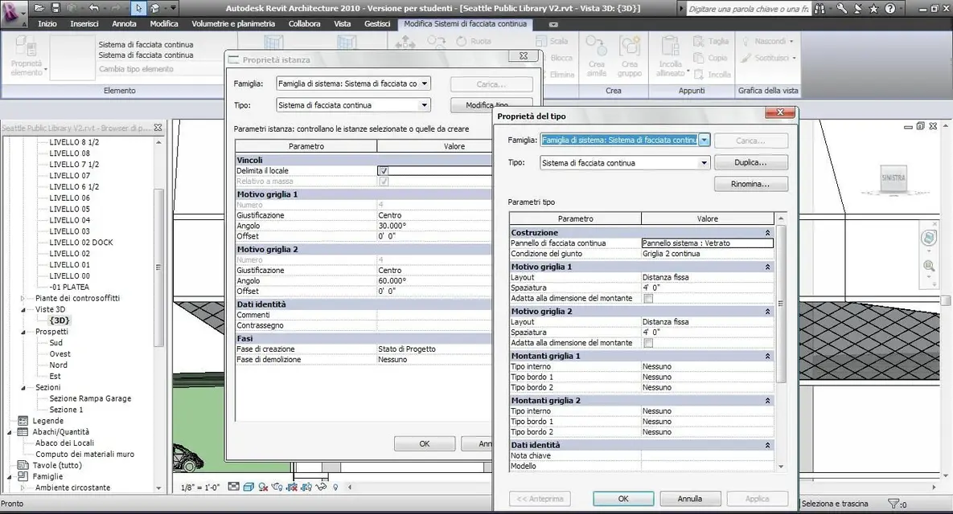Image resolution: width=953 pixels, height=514 pixels.
Task: Click the Save disk icon in quick access toolbar
Action: [56, 8]
